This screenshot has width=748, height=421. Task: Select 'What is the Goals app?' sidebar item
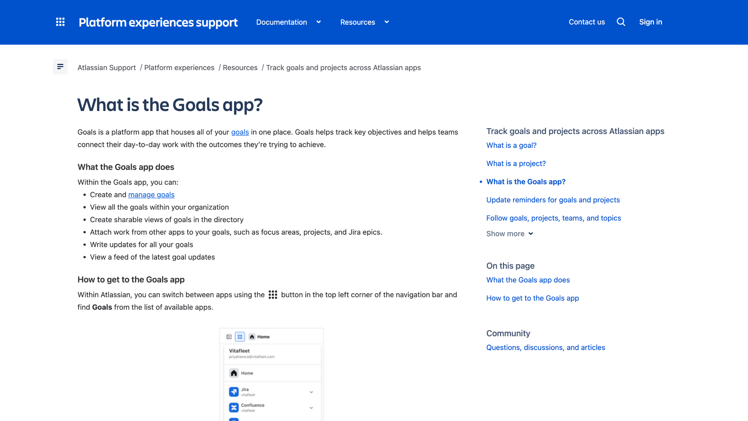526,182
